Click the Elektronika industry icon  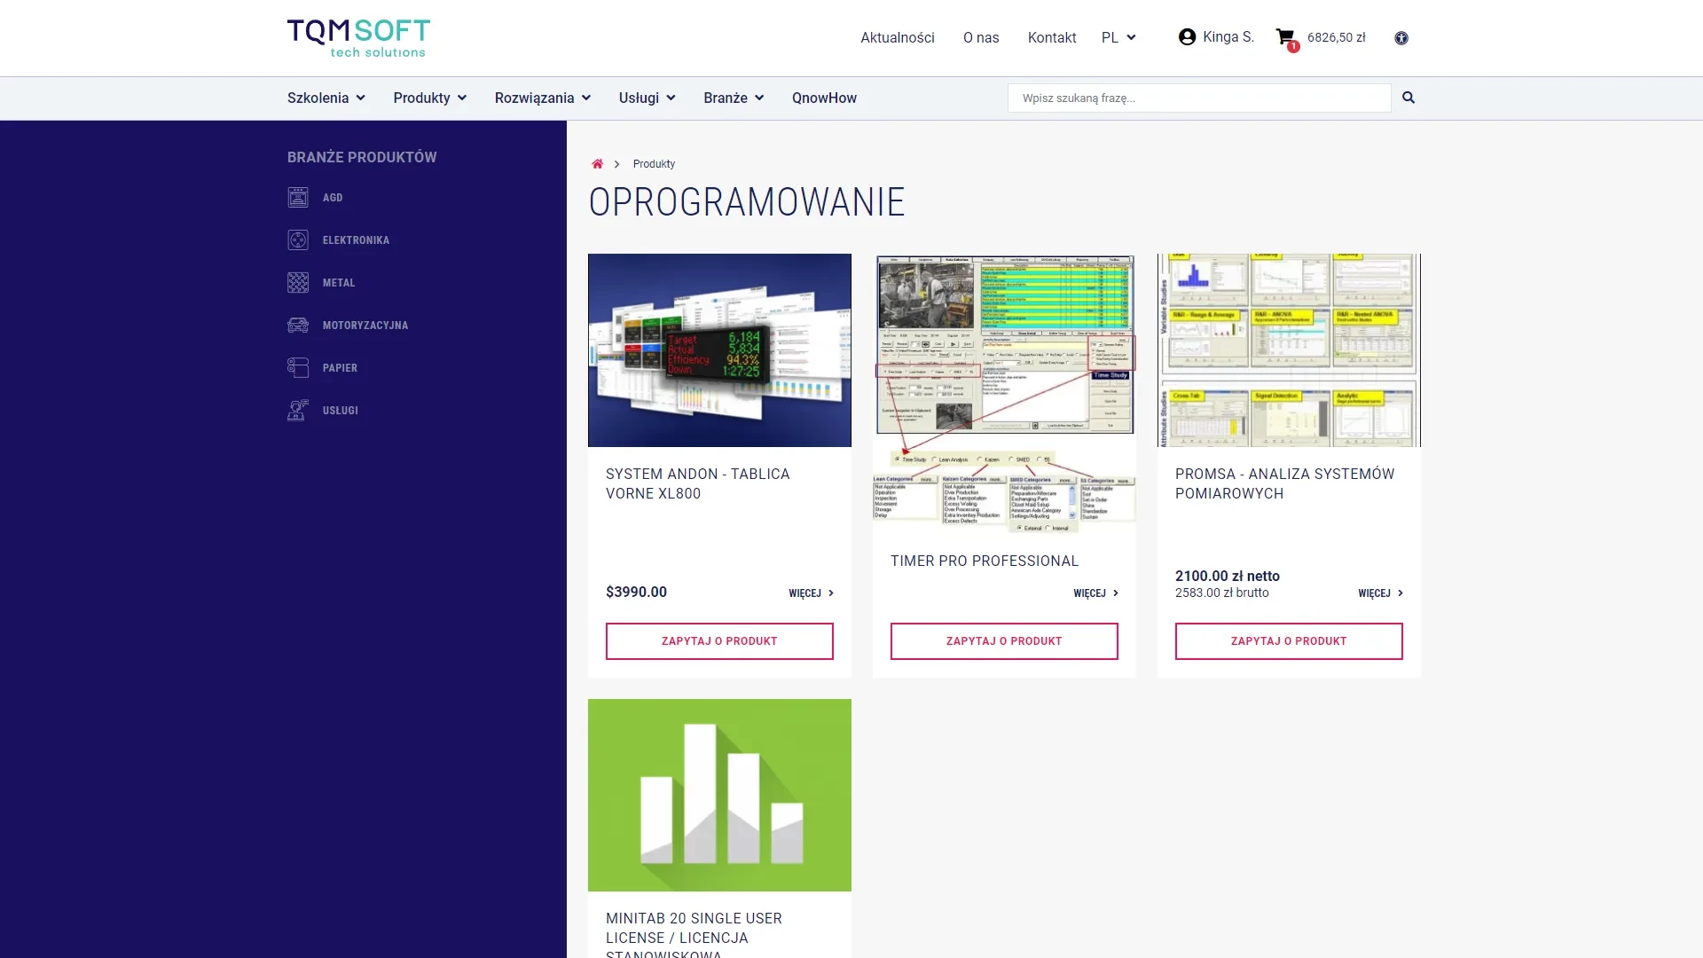298,239
